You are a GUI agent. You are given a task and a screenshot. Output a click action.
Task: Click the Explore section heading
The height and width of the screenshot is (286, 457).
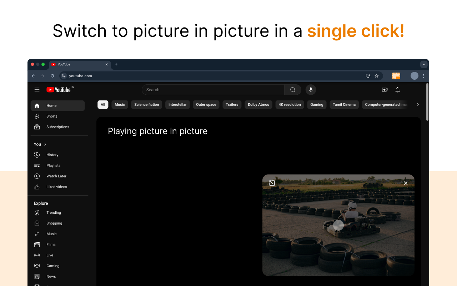click(x=41, y=203)
